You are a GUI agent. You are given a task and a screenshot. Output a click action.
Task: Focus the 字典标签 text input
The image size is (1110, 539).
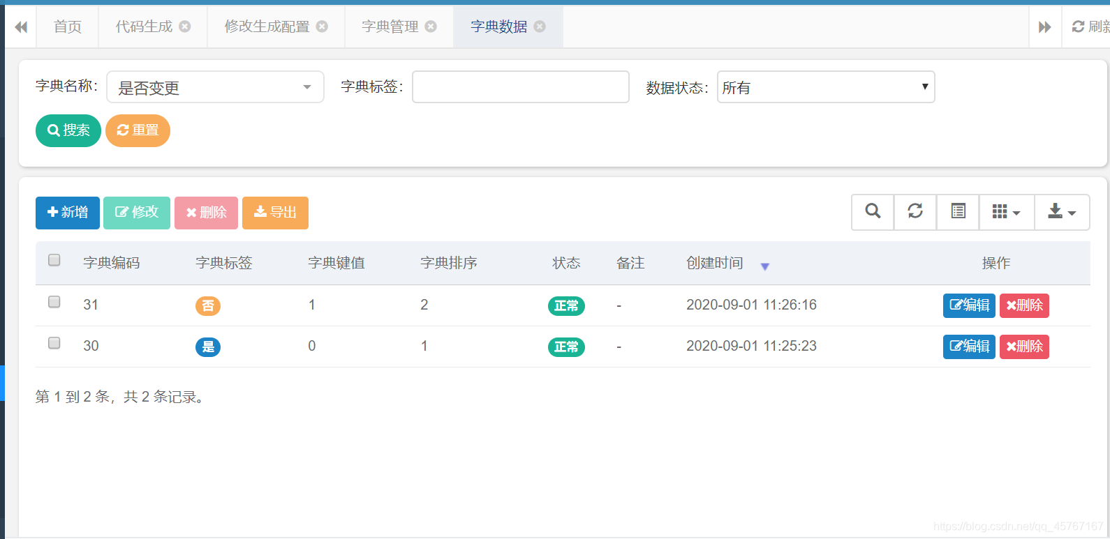pyautogui.click(x=521, y=87)
